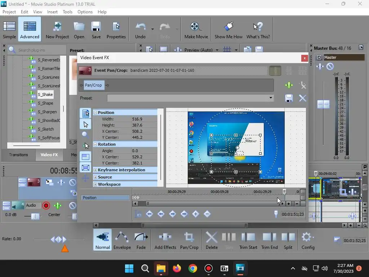Switch to Simple mode
This screenshot has width=369, height=277.
(x=9, y=30)
